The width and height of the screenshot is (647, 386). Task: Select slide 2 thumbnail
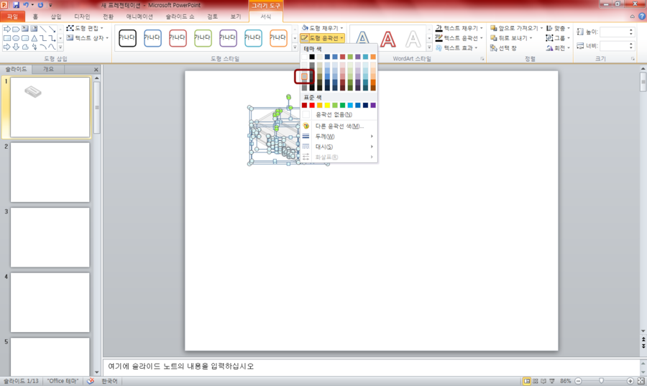coord(50,173)
